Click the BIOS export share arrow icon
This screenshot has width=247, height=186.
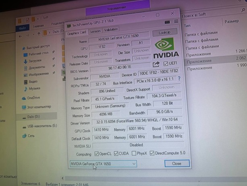click(156, 64)
